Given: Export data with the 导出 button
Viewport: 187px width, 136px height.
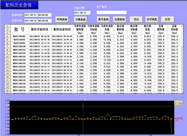Looking at the screenshot, I should click(x=136, y=20).
